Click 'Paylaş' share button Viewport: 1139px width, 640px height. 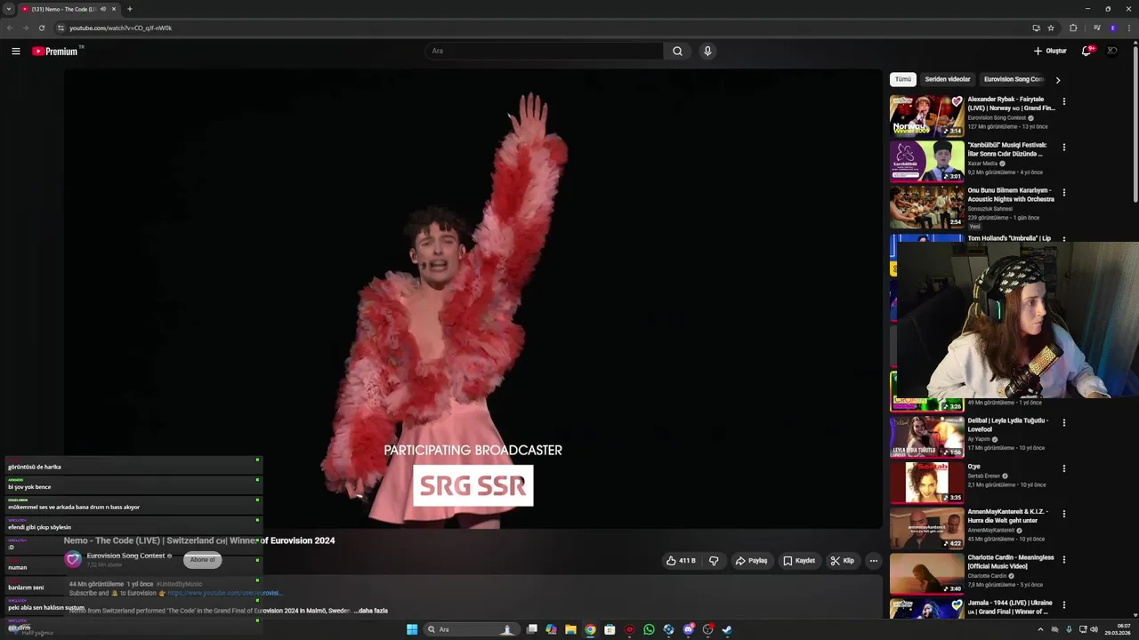(x=751, y=561)
